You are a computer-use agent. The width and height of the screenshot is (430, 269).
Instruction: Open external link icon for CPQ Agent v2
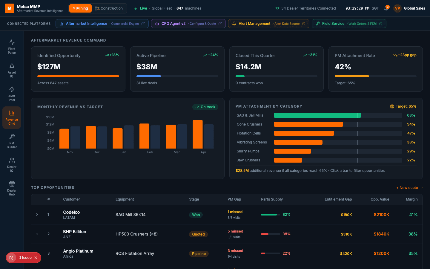[x=220, y=24]
